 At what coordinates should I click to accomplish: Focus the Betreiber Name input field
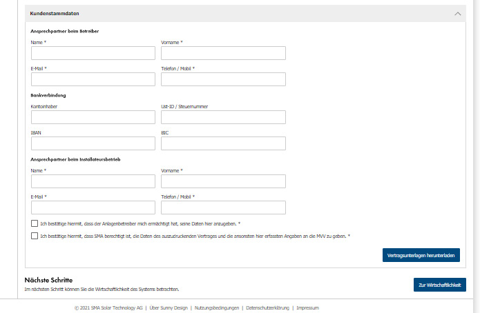pos(93,53)
